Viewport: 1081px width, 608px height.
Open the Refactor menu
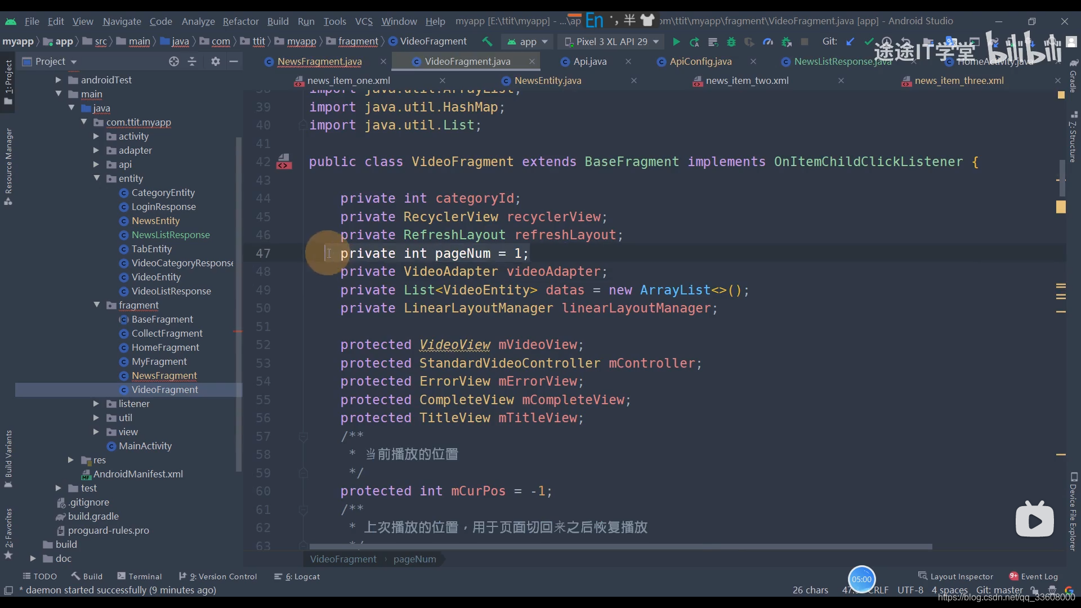240,21
